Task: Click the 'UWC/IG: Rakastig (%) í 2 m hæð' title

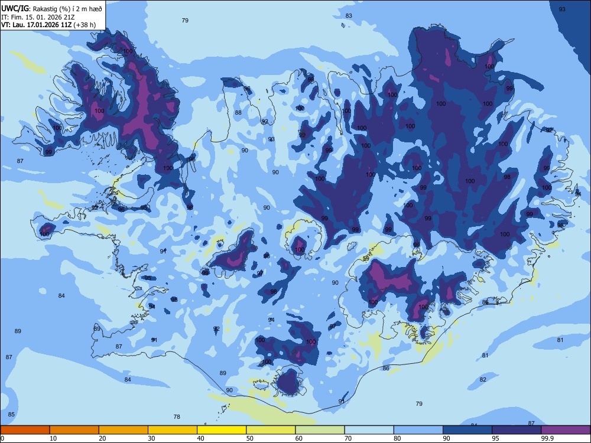Action: point(51,9)
